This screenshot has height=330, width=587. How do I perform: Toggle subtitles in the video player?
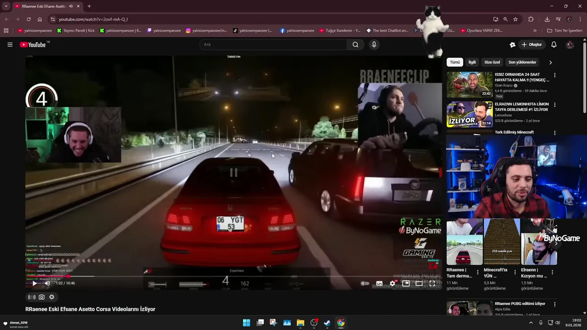379,283
